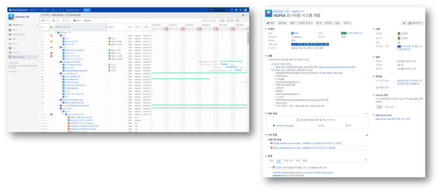
Task: Open the ellipsis menu in attachments section
Action: [366, 114]
